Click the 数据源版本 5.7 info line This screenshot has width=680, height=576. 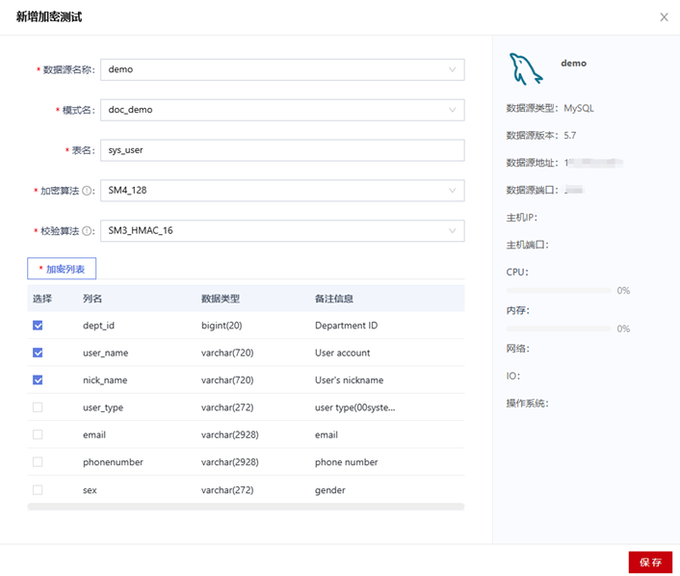[x=541, y=135]
